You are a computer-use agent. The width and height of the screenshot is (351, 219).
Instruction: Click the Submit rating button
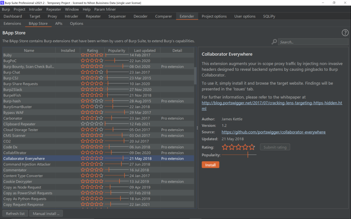[275, 147]
